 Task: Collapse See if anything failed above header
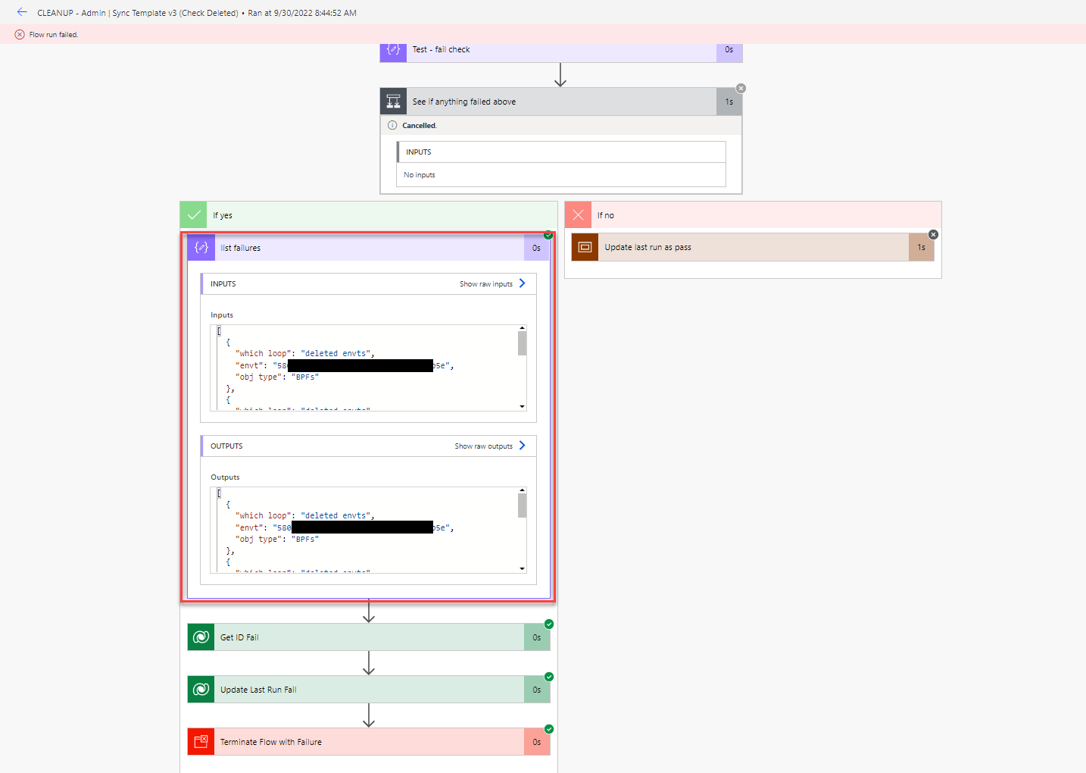point(561,102)
